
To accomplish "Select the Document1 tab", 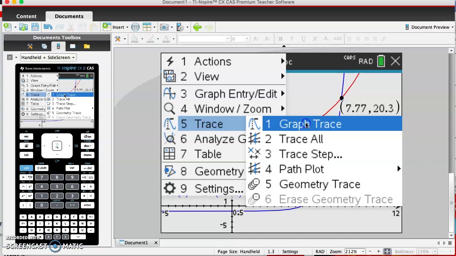I will 136,243.
